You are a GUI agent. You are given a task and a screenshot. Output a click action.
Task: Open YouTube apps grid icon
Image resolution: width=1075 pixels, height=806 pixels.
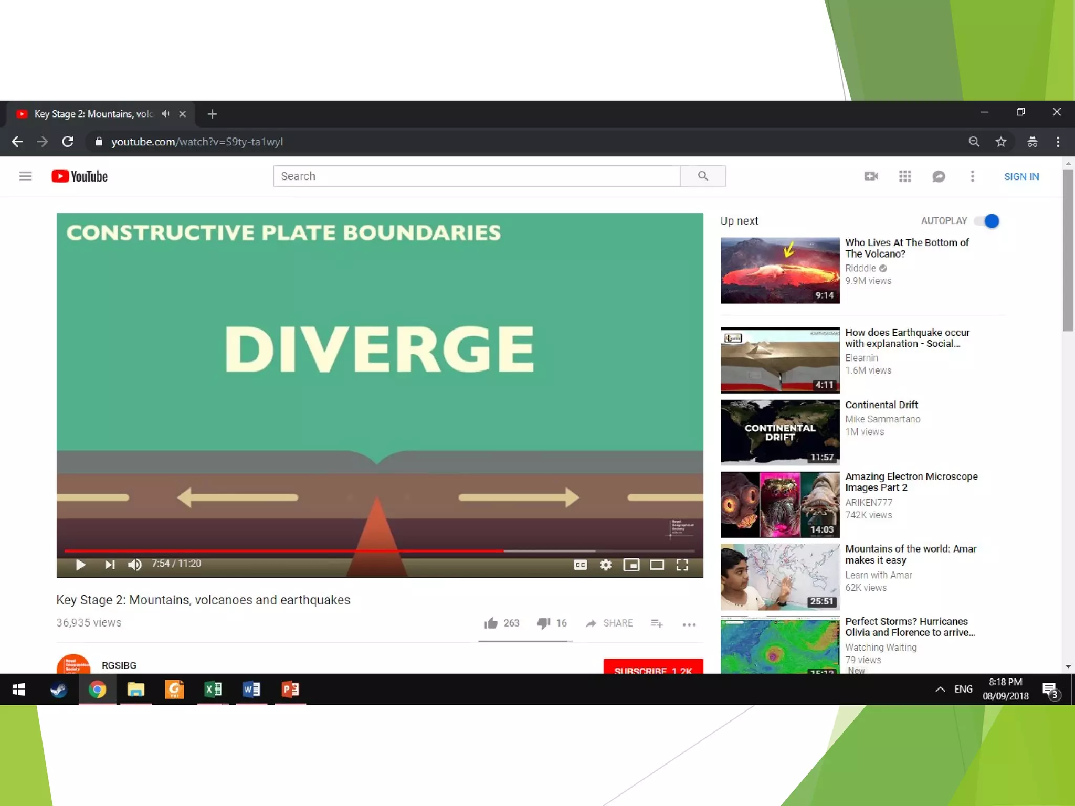pyautogui.click(x=904, y=176)
